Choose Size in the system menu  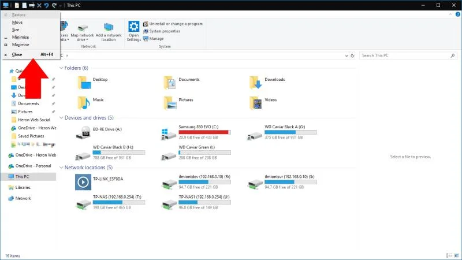[31, 30]
